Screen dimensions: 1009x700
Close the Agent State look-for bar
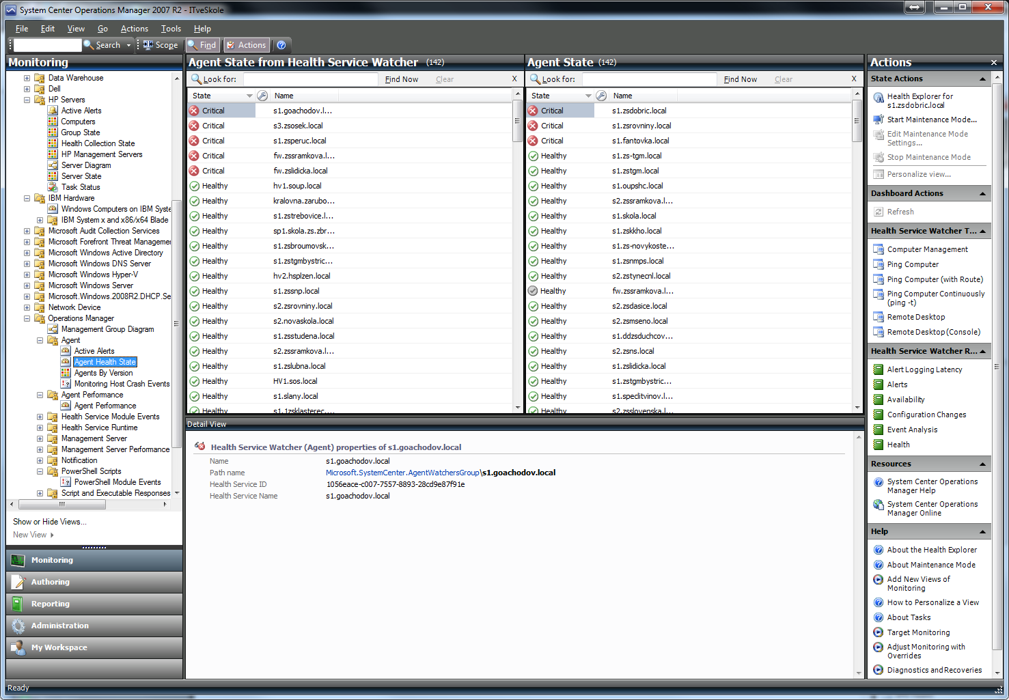[x=854, y=79]
